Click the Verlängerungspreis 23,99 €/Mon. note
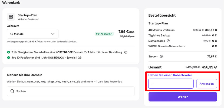224x108 pixels. click(42, 42)
